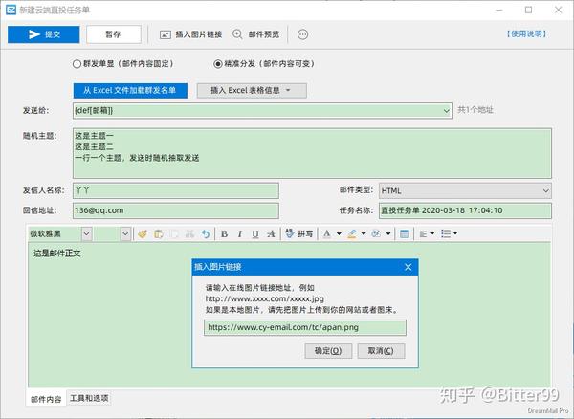Image resolution: width=574 pixels, height=419 pixels.
Task: Click 确定(O) in the dialog
Action: tap(328, 351)
